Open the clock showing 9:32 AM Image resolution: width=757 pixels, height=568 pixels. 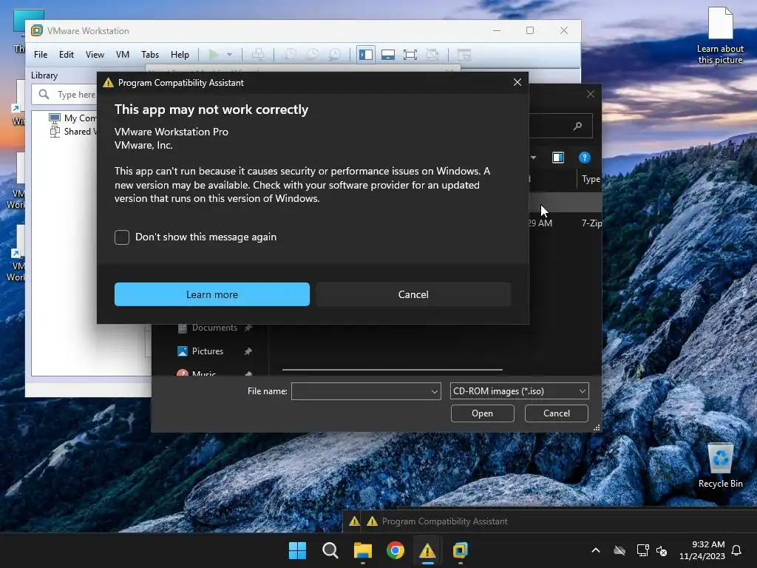coord(702,550)
